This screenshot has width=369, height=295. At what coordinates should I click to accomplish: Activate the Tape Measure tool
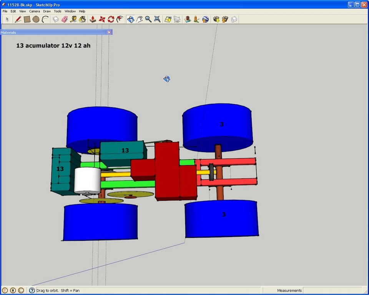coord(73,19)
